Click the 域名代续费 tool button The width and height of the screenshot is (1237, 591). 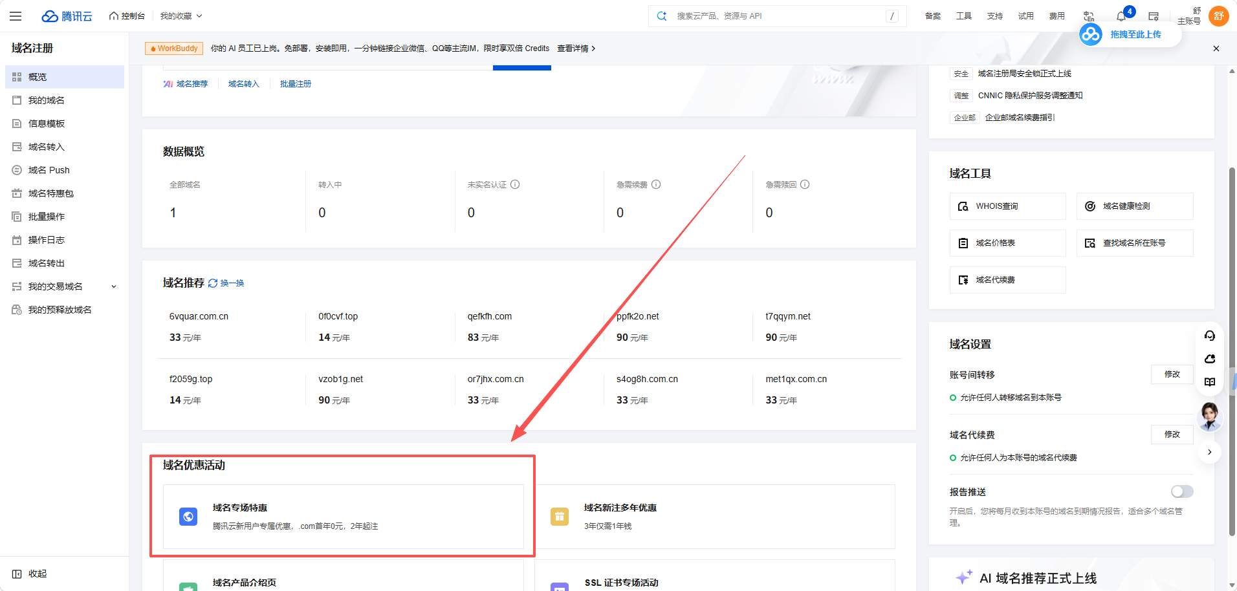click(x=1008, y=280)
